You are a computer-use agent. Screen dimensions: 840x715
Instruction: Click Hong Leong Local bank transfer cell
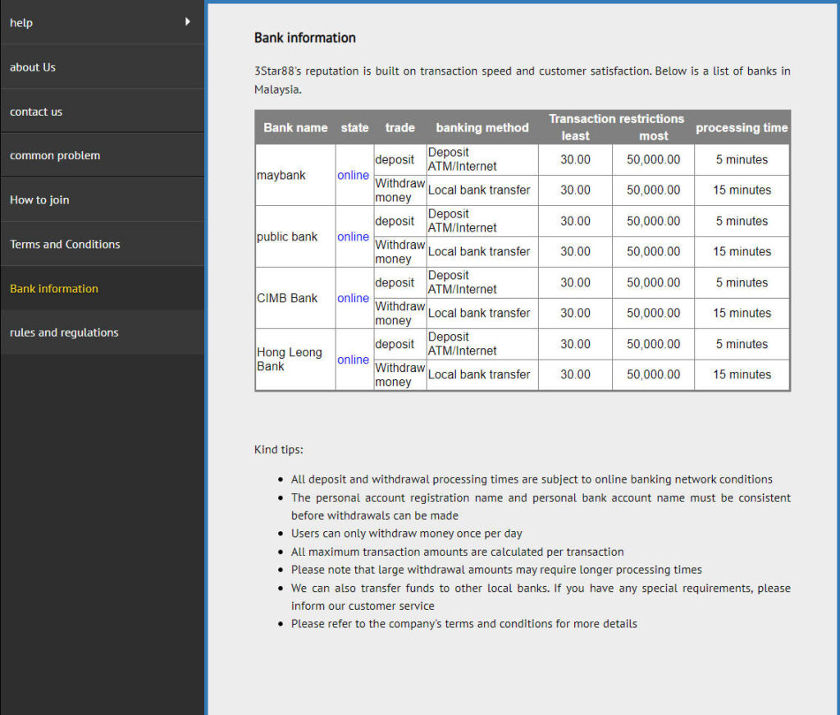[x=482, y=374]
